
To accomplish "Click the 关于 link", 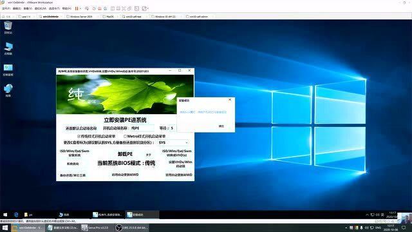I will (149, 155).
